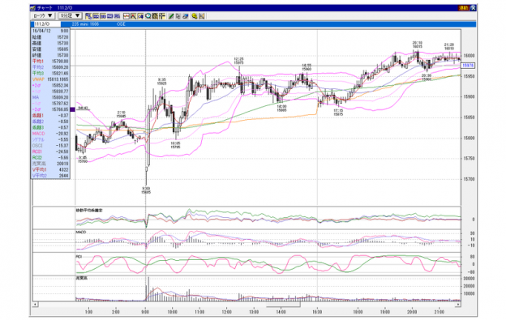Screen dimensions: 506x320
Task: Click the horizontal scrollbar thumb below chart
Action: coord(283,305)
